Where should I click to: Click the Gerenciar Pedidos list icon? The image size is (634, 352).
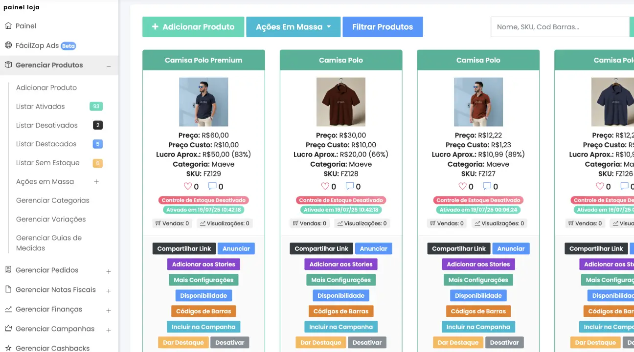tap(8, 270)
